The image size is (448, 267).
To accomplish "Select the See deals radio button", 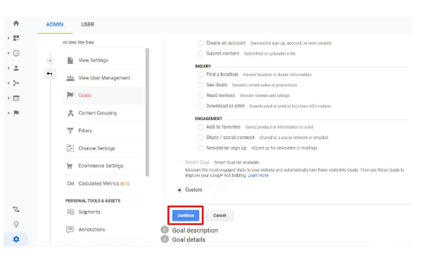I will (200, 85).
